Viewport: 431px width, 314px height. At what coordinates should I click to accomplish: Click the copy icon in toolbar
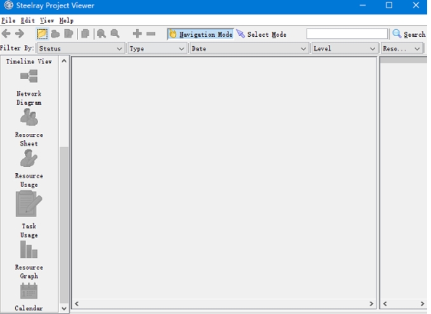(x=86, y=34)
